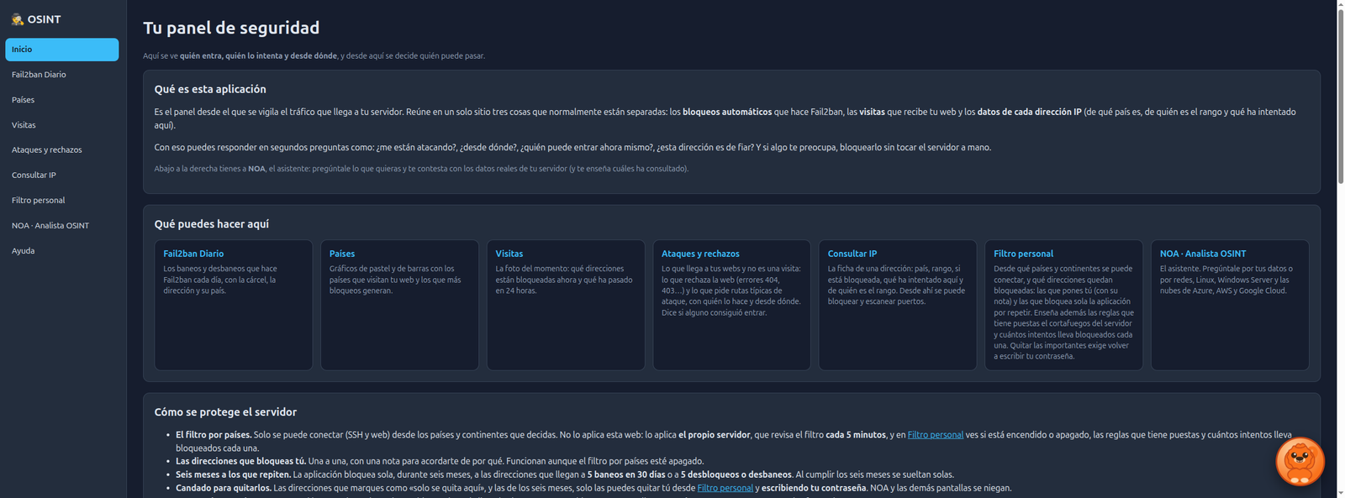This screenshot has height=498, width=1345.
Task: Click the OSINT detective logo icon
Action: pos(18,19)
